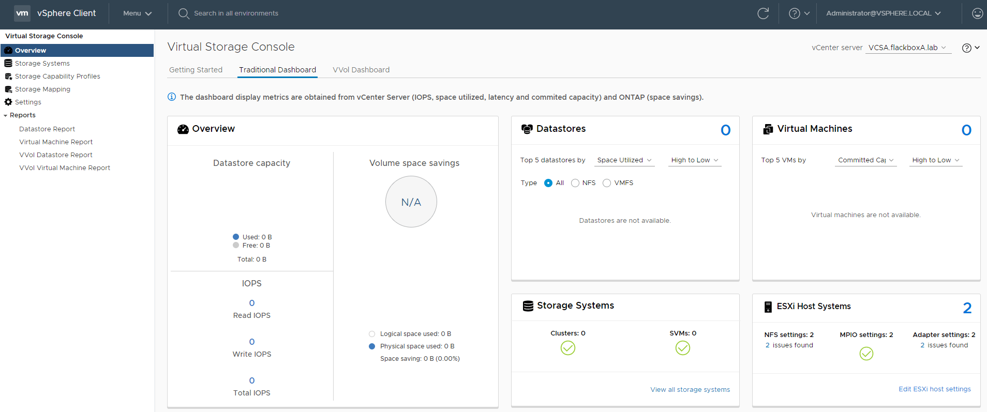
Task: Collapse the Reports tree section
Action: (x=6, y=115)
